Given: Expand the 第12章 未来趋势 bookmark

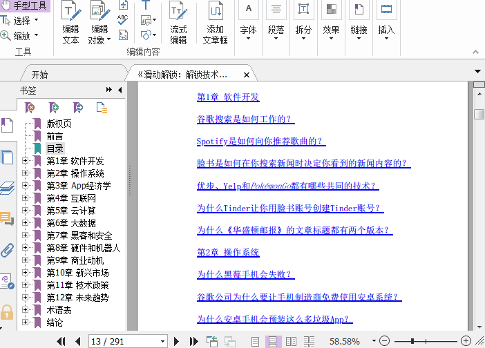Looking at the screenshot, I should tap(26, 297).
